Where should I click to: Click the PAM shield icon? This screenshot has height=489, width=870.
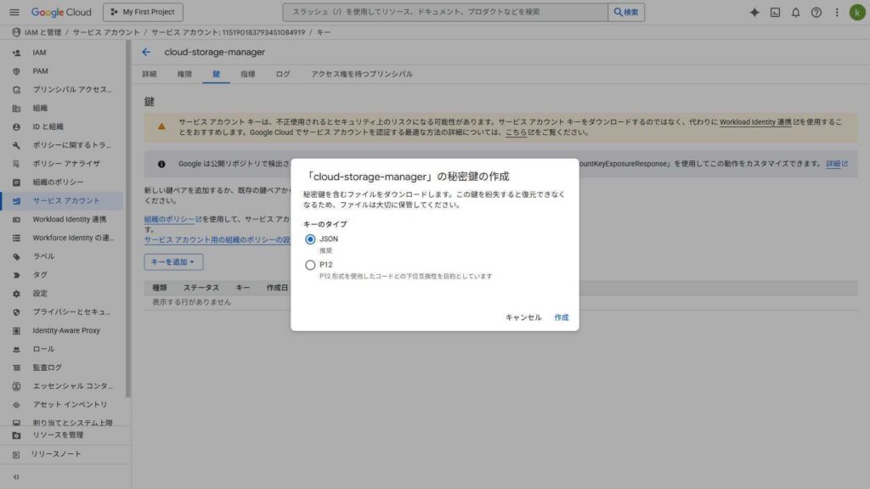[x=16, y=71]
